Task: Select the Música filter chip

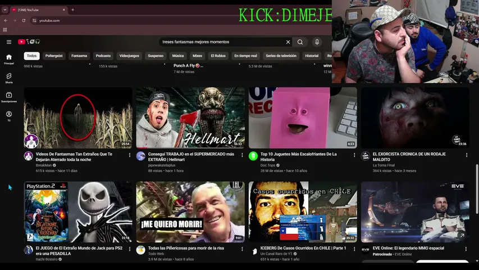Action: coord(178,56)
